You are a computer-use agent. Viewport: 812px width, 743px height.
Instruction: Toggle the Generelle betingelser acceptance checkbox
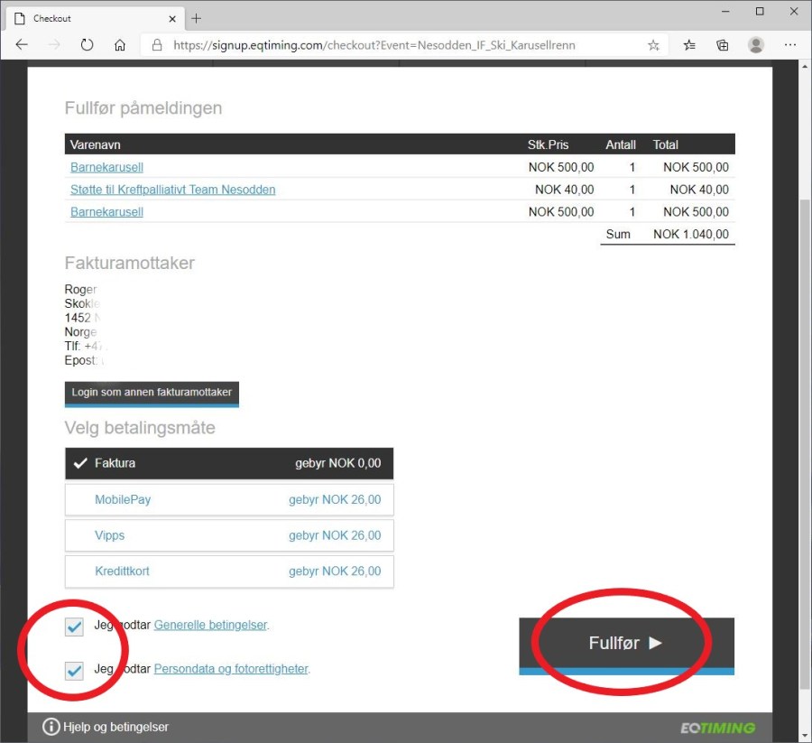pos(74,627)
